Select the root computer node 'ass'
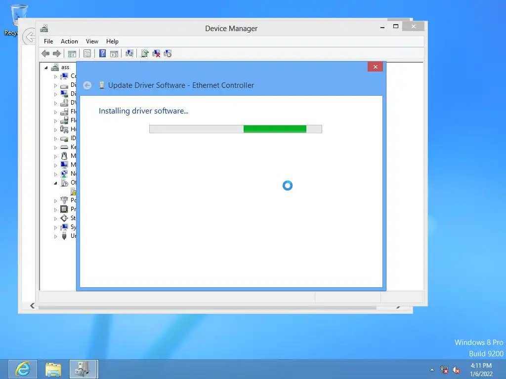 tap(65, 67)
